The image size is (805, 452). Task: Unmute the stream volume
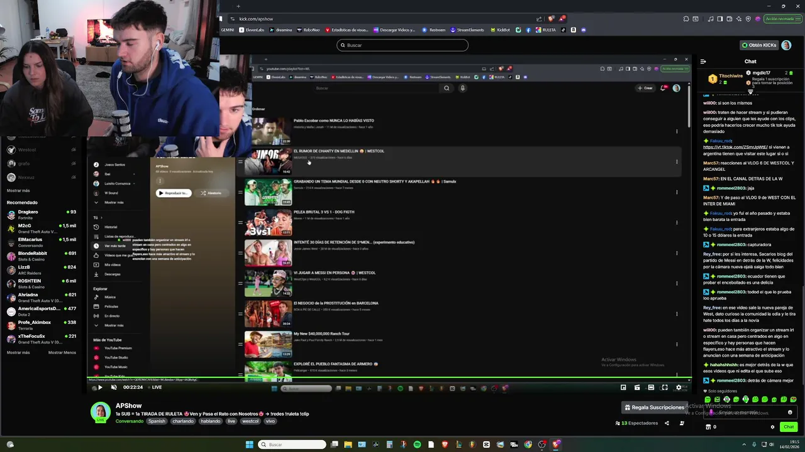click(113, 387)
